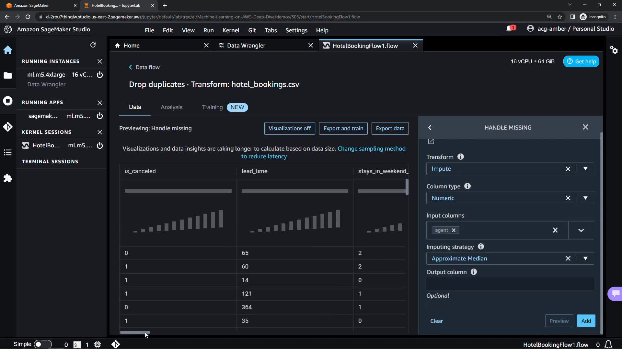The height and width of the screenshot is (349, 622).
Task: Open the Kernel menu
Action: [x=231, y=30]
